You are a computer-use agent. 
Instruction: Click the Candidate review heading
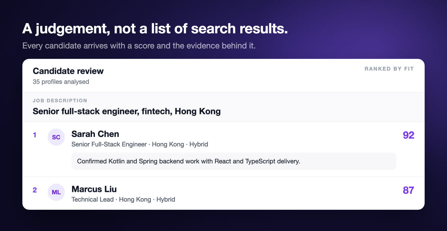point(68,71)
